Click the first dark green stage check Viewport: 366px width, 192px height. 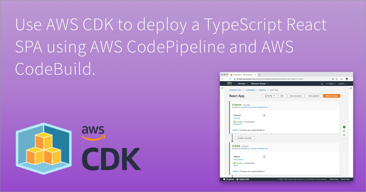click(344, 127)
